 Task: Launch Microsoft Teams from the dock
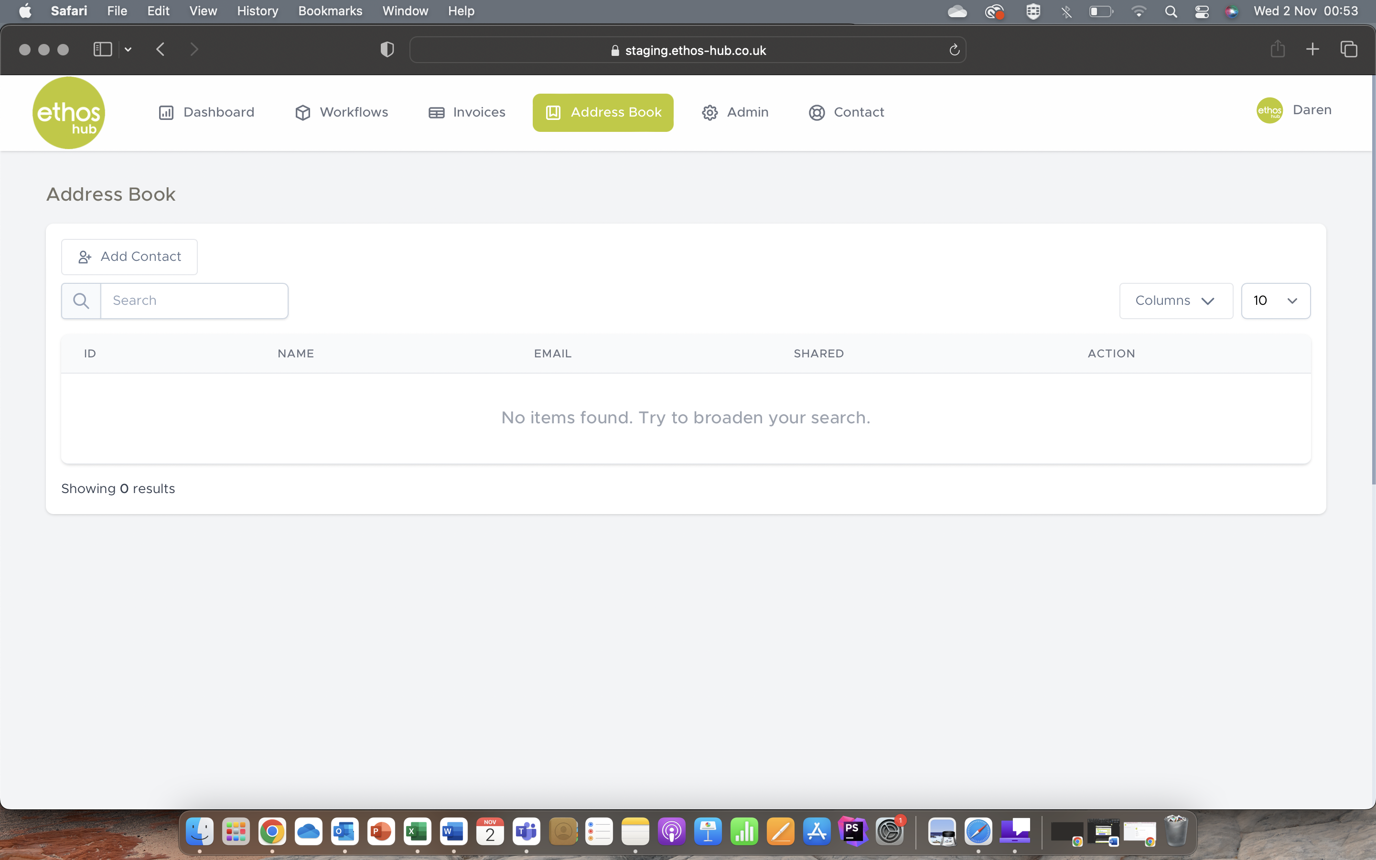coord(526,832)
